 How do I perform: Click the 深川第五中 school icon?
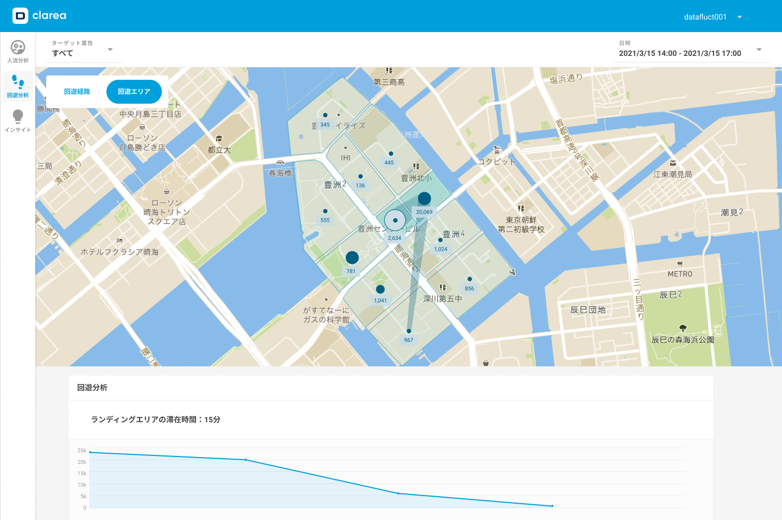click(443, 287)
